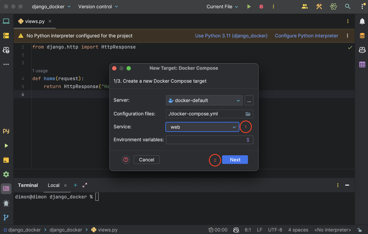Image resolution: width=368 pixels, height=234 pixels.
Task: Click the terminal prompt line
Action: [x=57, y=197]
